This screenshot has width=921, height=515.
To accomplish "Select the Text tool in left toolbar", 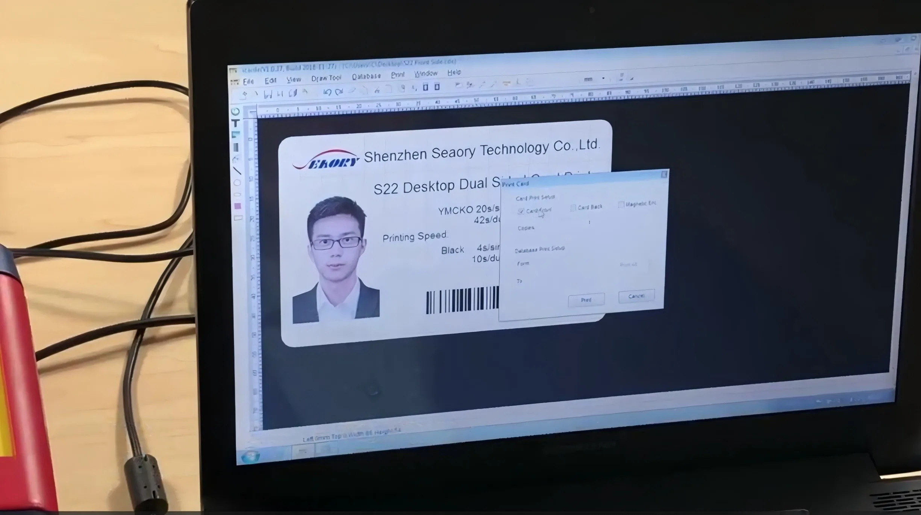I will click(x=236, y=123).
